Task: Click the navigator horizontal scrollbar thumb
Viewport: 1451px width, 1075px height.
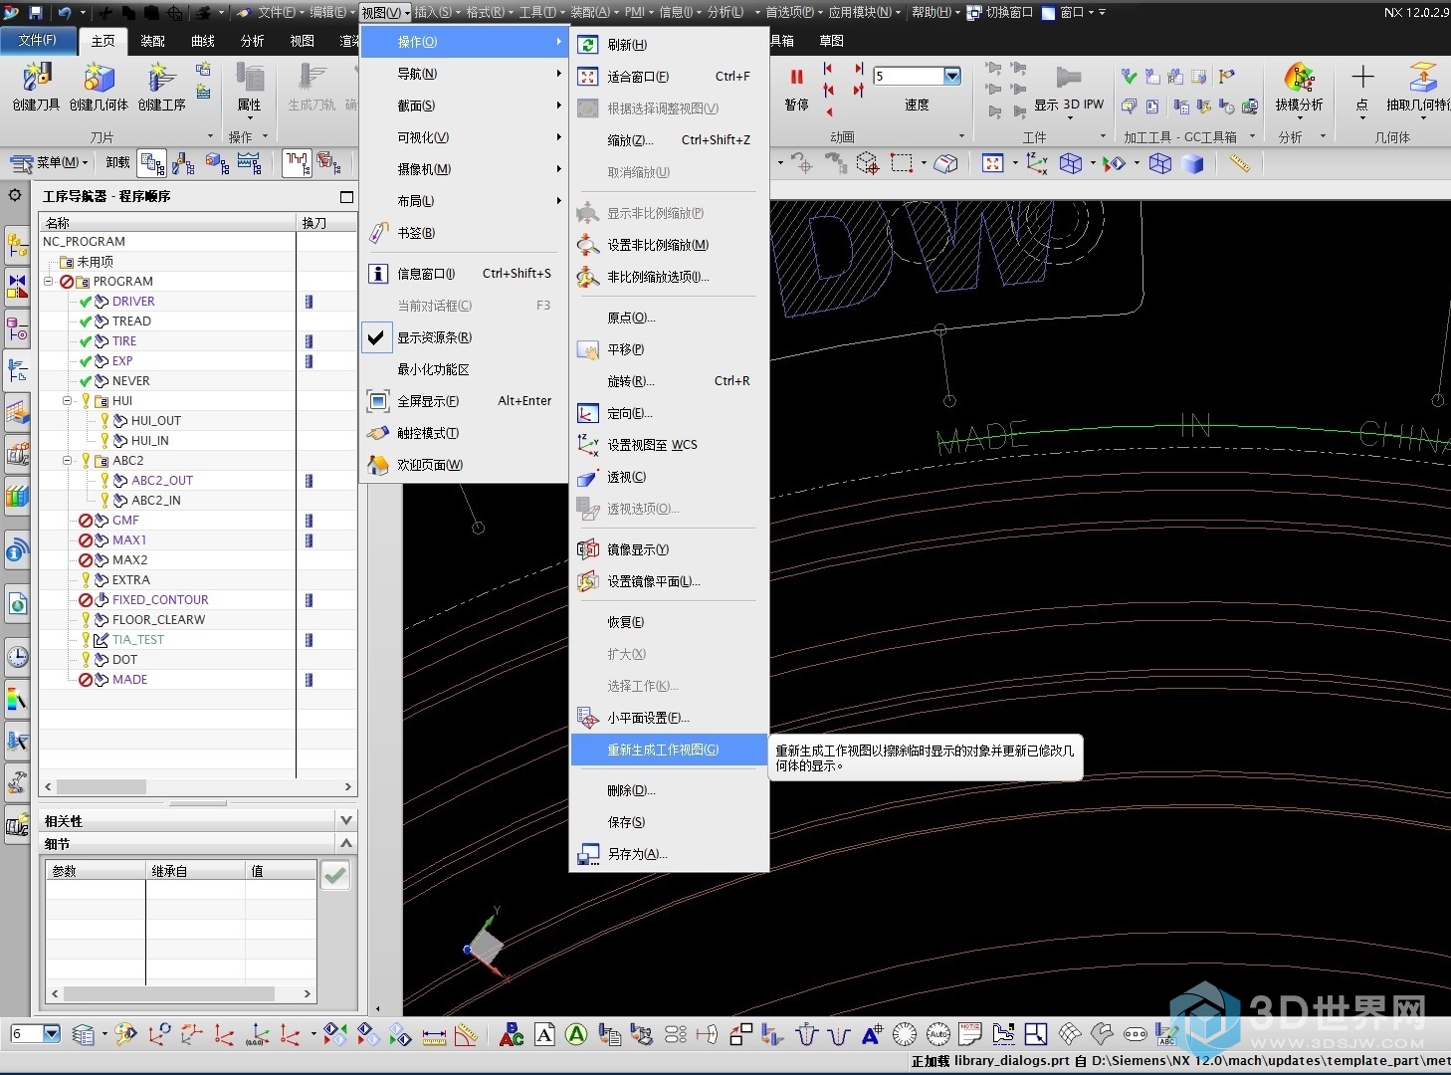Action: click(x=102, y=786)
